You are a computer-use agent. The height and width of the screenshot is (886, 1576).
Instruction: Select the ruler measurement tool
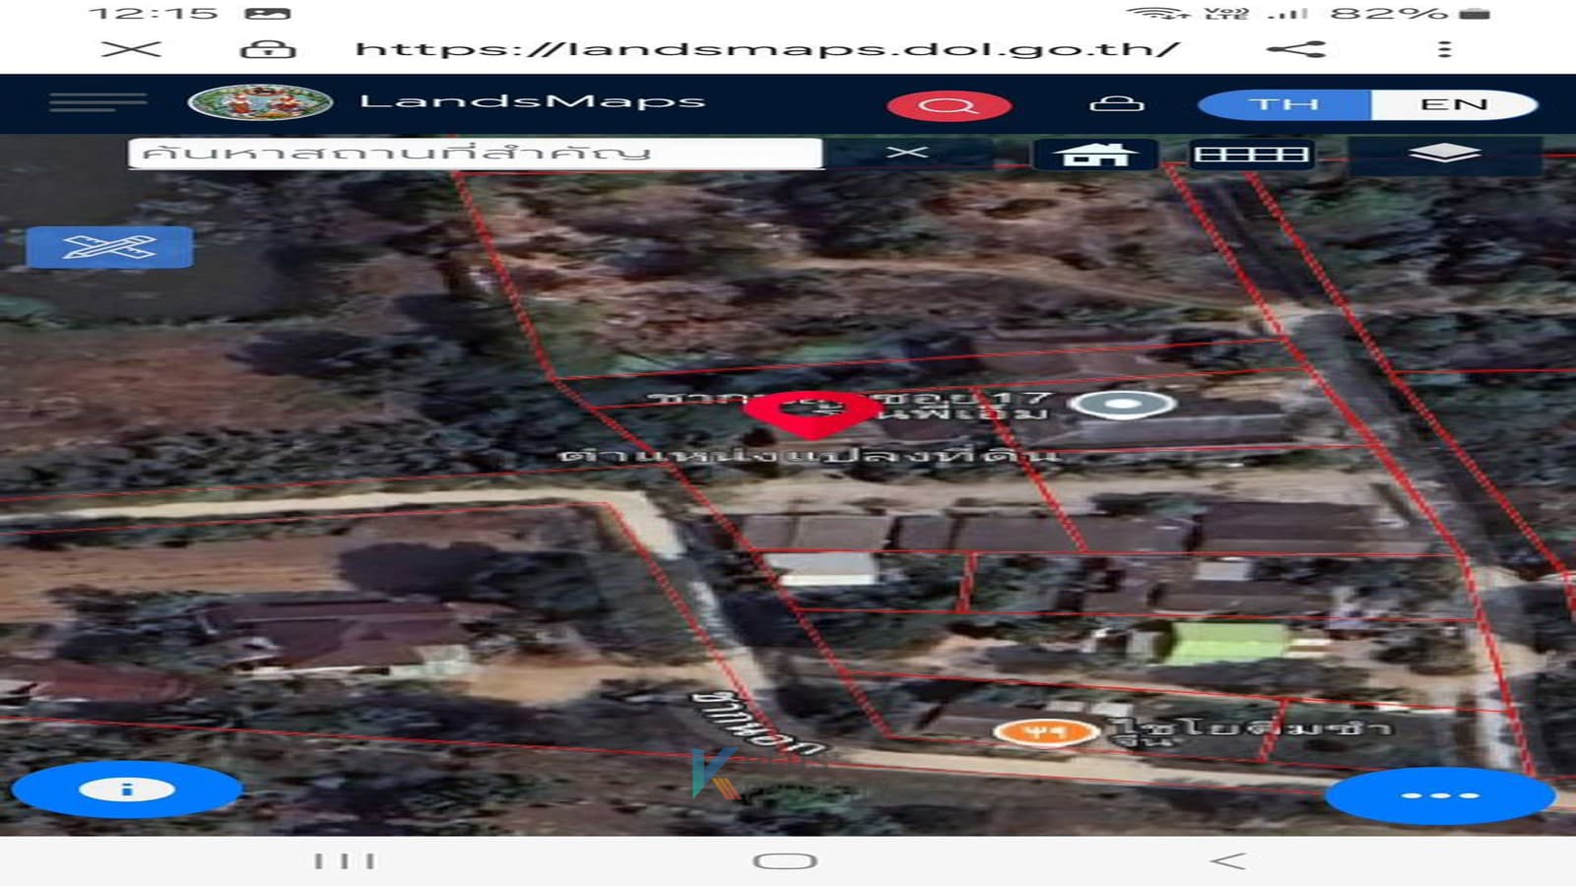109,246
